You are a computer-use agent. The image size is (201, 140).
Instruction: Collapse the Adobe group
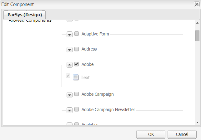69,65
